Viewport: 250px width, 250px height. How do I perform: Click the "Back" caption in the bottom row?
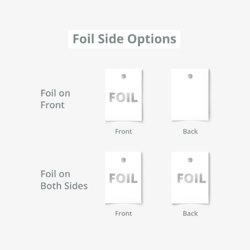click(x=190, y=214)
